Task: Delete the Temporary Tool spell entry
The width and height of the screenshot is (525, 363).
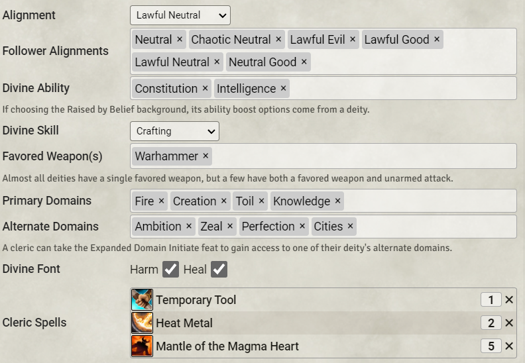Action: coord(509,300)
